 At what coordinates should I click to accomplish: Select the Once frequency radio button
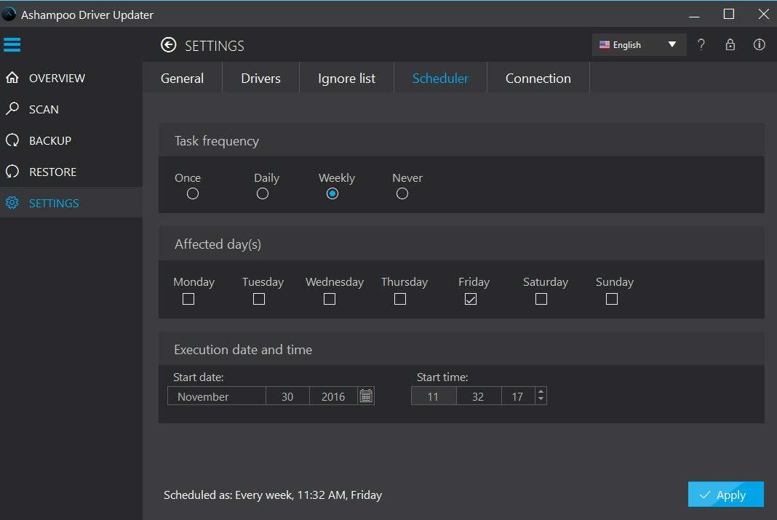click(x=193, y=193)
